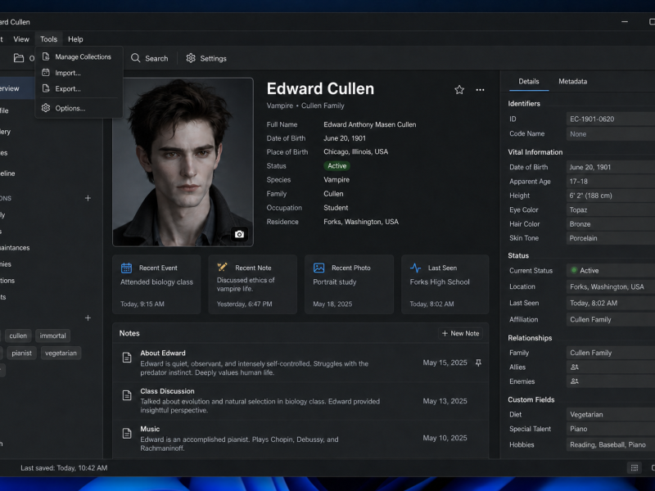This screenshot has height=491, width=655.
Task: Open the three-dot more options menu
Action: (480, 90)
